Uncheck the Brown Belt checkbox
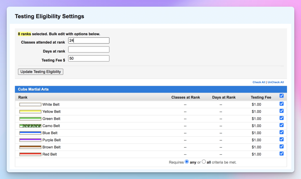The image size is (301, 179). click(282, 146)
